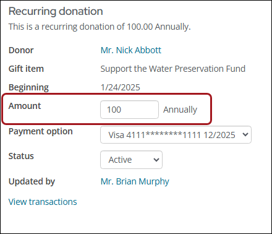The height and width of the screenshot is (234, 272).
Task: Select the Support the Water Preservation Fund text
Action: pyautogui.click(x=173, y=69)
